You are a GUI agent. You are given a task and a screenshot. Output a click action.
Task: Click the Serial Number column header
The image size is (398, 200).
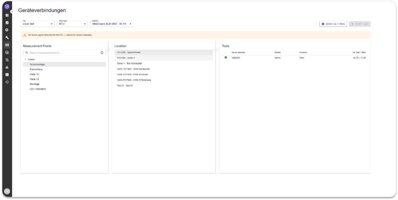click(238, 52)
